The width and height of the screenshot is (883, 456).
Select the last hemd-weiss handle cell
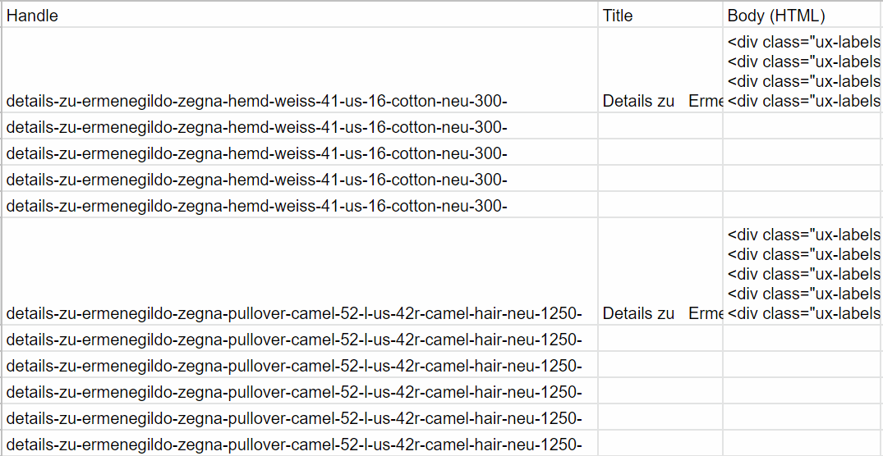tap(300, 205)
